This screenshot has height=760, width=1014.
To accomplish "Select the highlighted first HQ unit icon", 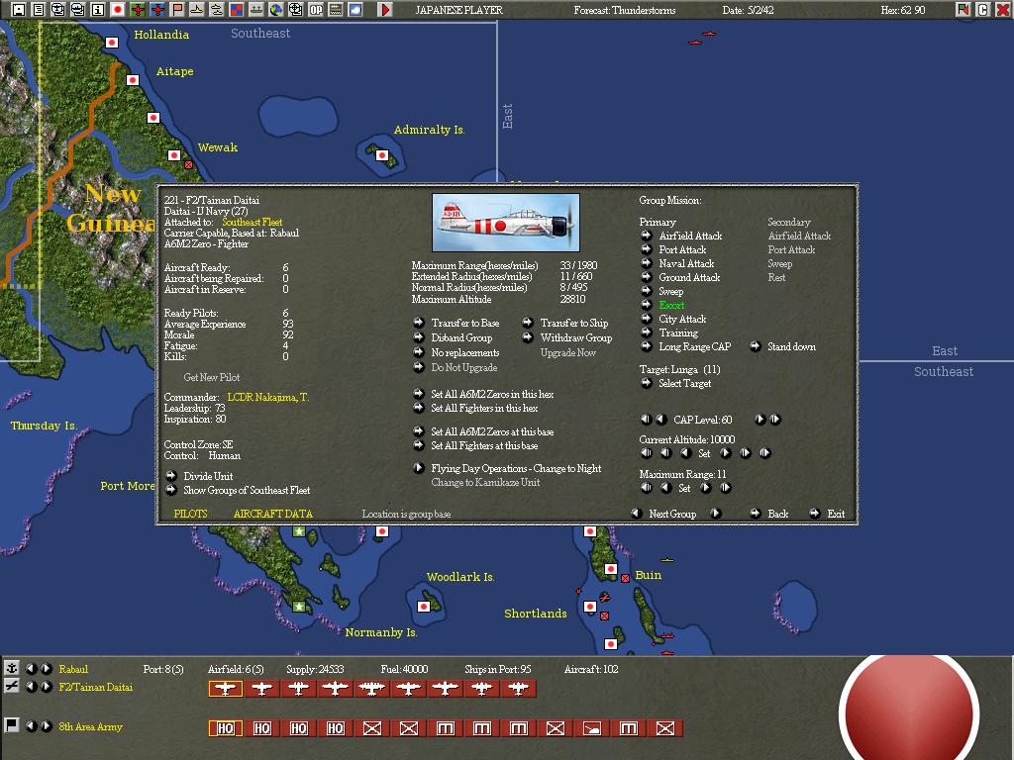I will point(225,728).
